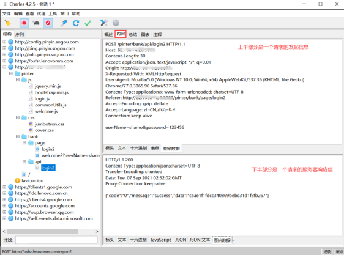Screen dimensions: 344x255
Task: Select the pen compose tool
Action: [64, 23]
